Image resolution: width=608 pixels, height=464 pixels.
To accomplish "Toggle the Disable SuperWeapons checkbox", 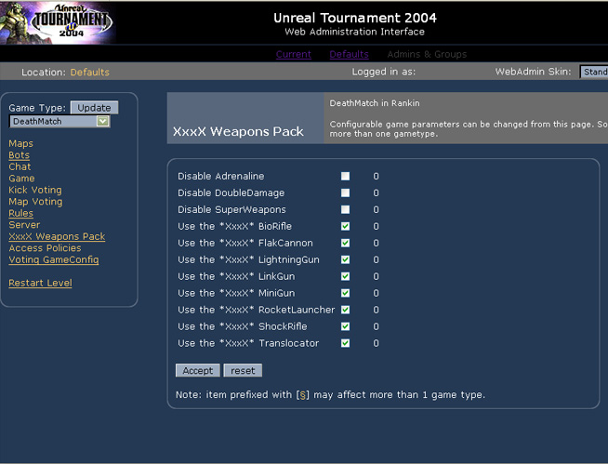I will coord(346,210).
